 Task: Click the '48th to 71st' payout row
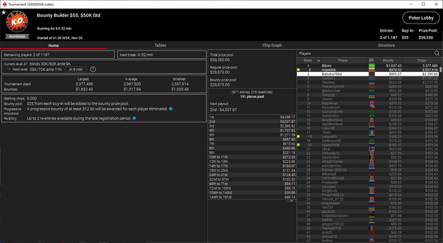[x=252, y=184]
